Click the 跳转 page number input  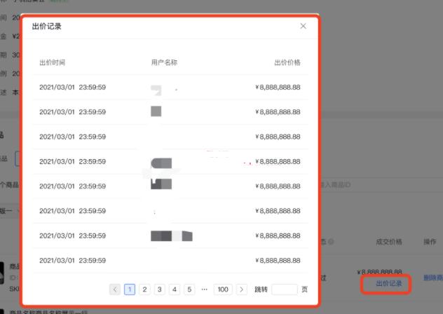(284, 289)
